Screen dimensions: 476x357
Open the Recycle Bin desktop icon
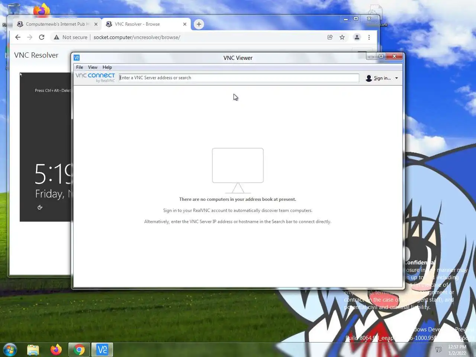[14, 9]
